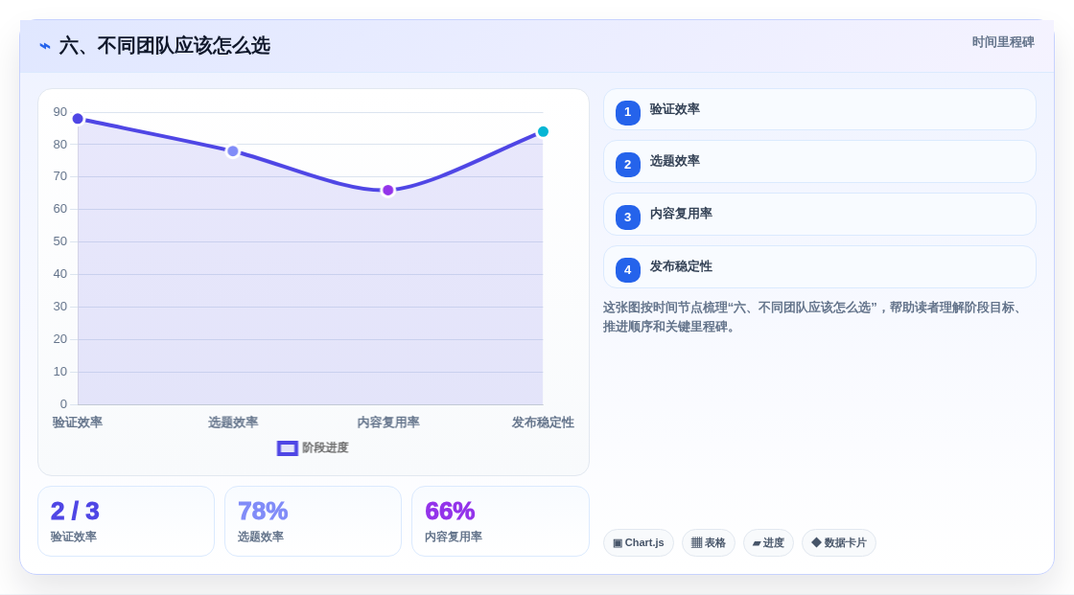
Task: Select the 选题效率 data point at 78
Action: [233, 151]
